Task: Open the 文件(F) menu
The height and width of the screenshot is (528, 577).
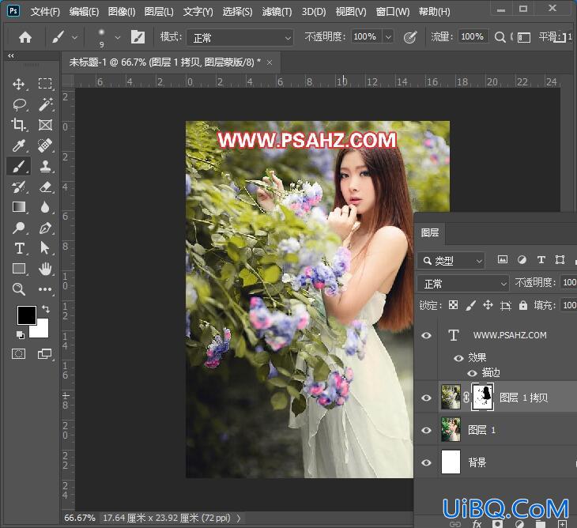Action: click(45, 12)
